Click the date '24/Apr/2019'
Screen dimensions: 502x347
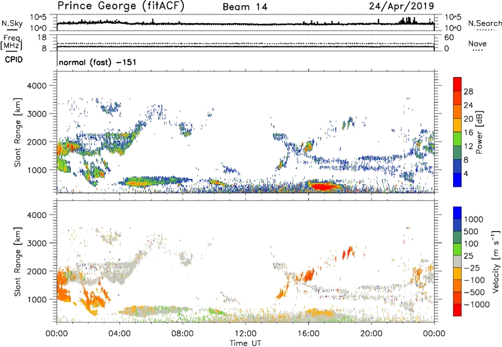pos(402,6)
